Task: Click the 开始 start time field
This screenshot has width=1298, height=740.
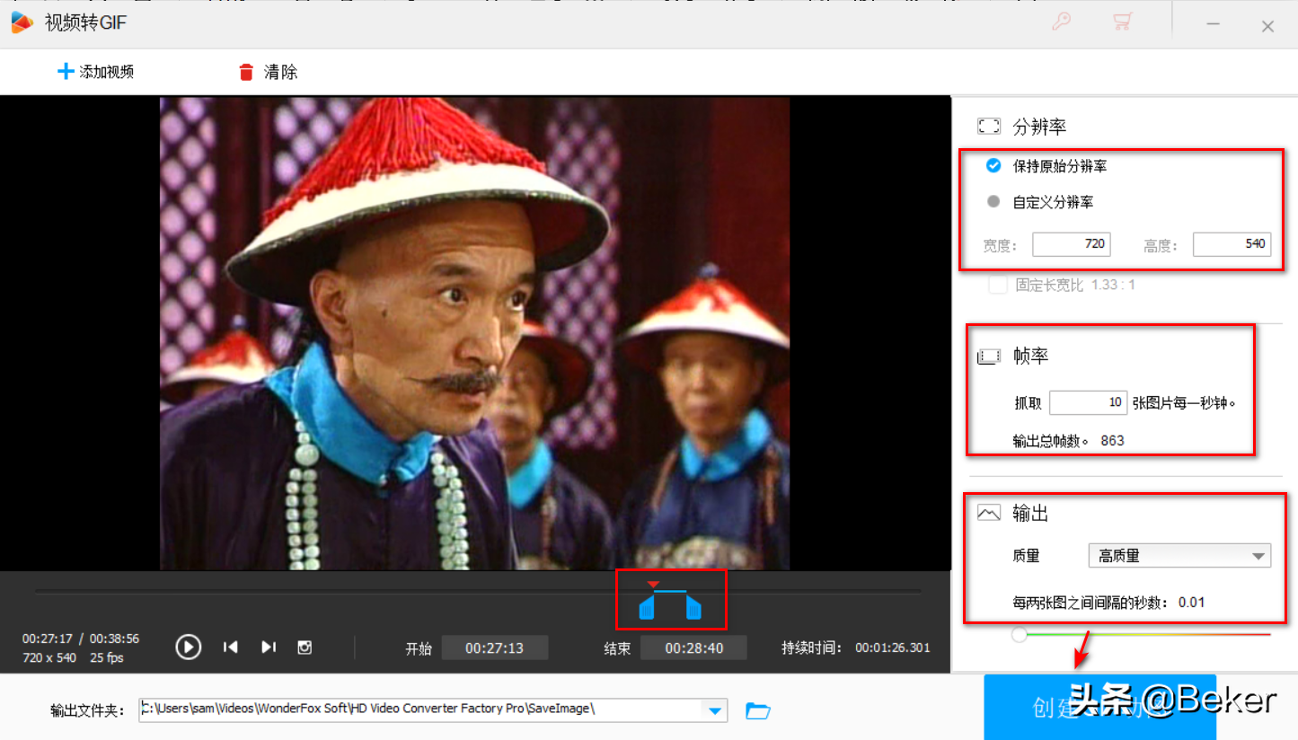Action: (495, 648)
